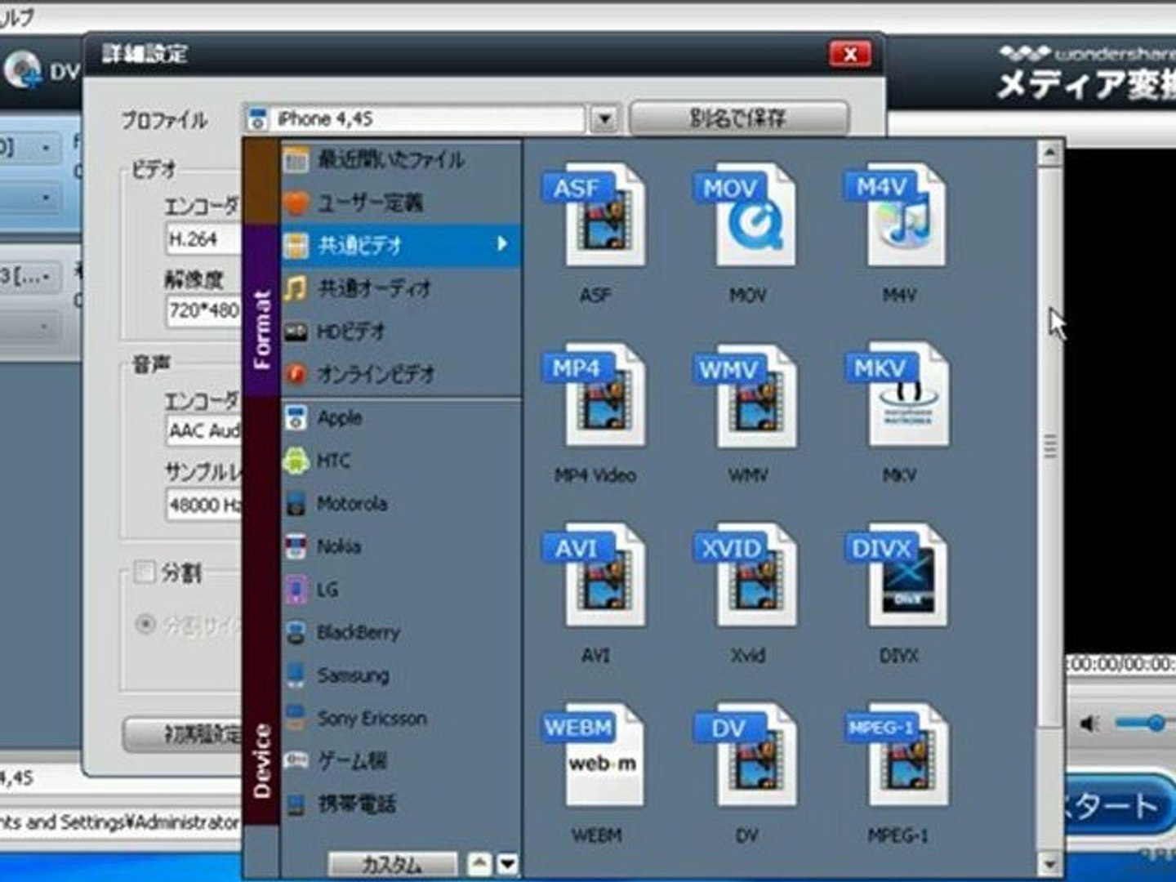Choose the DIVX format icon
This screenshot has height=882, width=1176.
click(898, 576)
